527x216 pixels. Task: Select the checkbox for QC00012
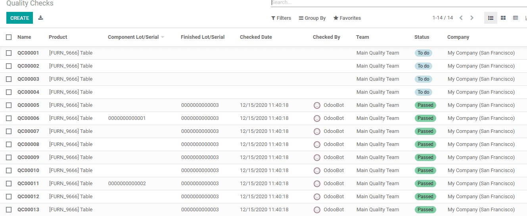pyautogui.click(x=9, y=197)
